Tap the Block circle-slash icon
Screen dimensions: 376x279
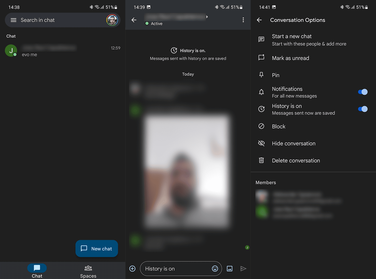(261, 126)
